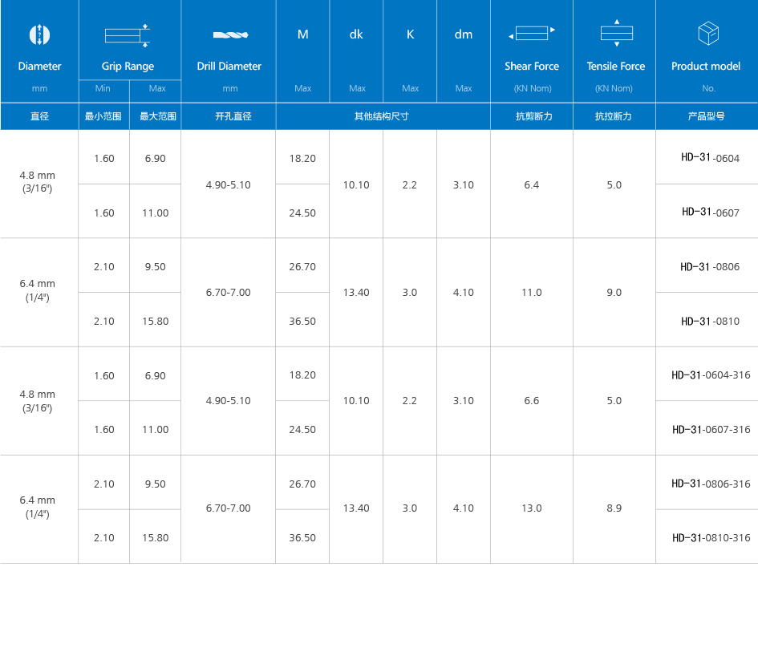The width and height of the screenshot is (758, 656).
Task: Click shear force value 13.0
Action: click(x=531, y=508)
